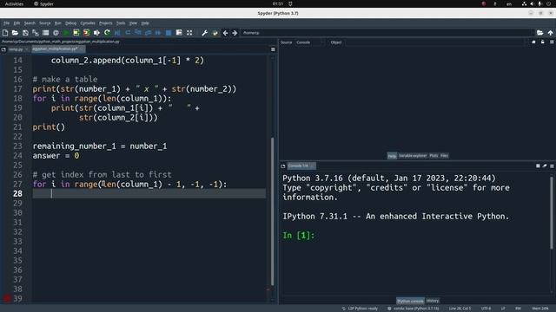Run the file with the green play icon
The width and height of the screenshot is (556, 312).
coord(66,33)
